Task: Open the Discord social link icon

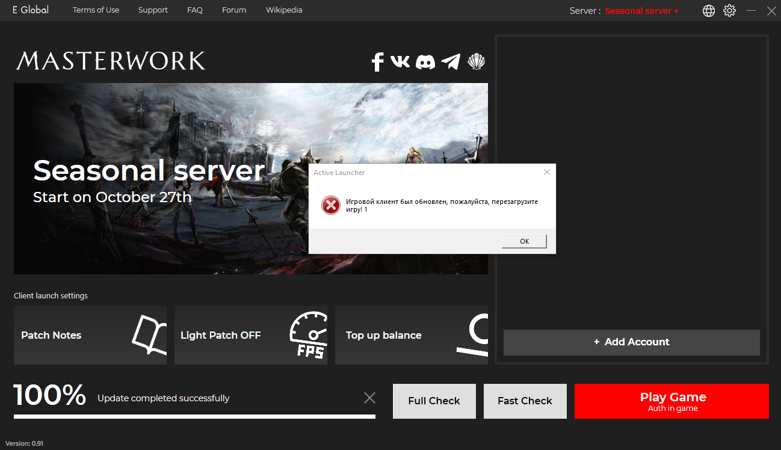Action: pyautogui.click(x=425, y=61)
